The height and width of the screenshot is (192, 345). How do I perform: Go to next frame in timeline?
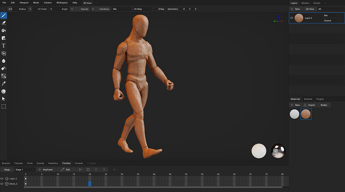[x=104, y=170]
